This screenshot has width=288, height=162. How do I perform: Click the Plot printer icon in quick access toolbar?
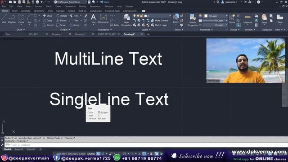[x=37, y=2]
